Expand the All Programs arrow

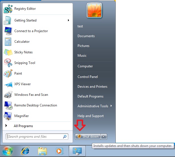pos(6,126)
